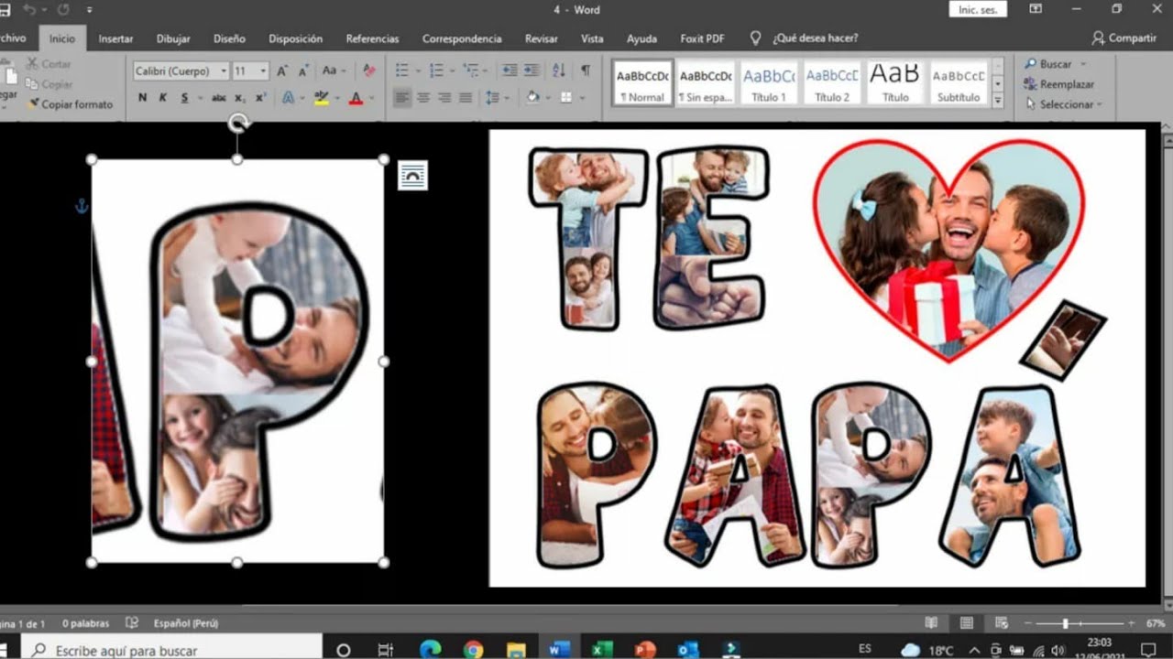1173x659 pixels.
Task: Increase paragraph indent
Action: tap(531, 70)
